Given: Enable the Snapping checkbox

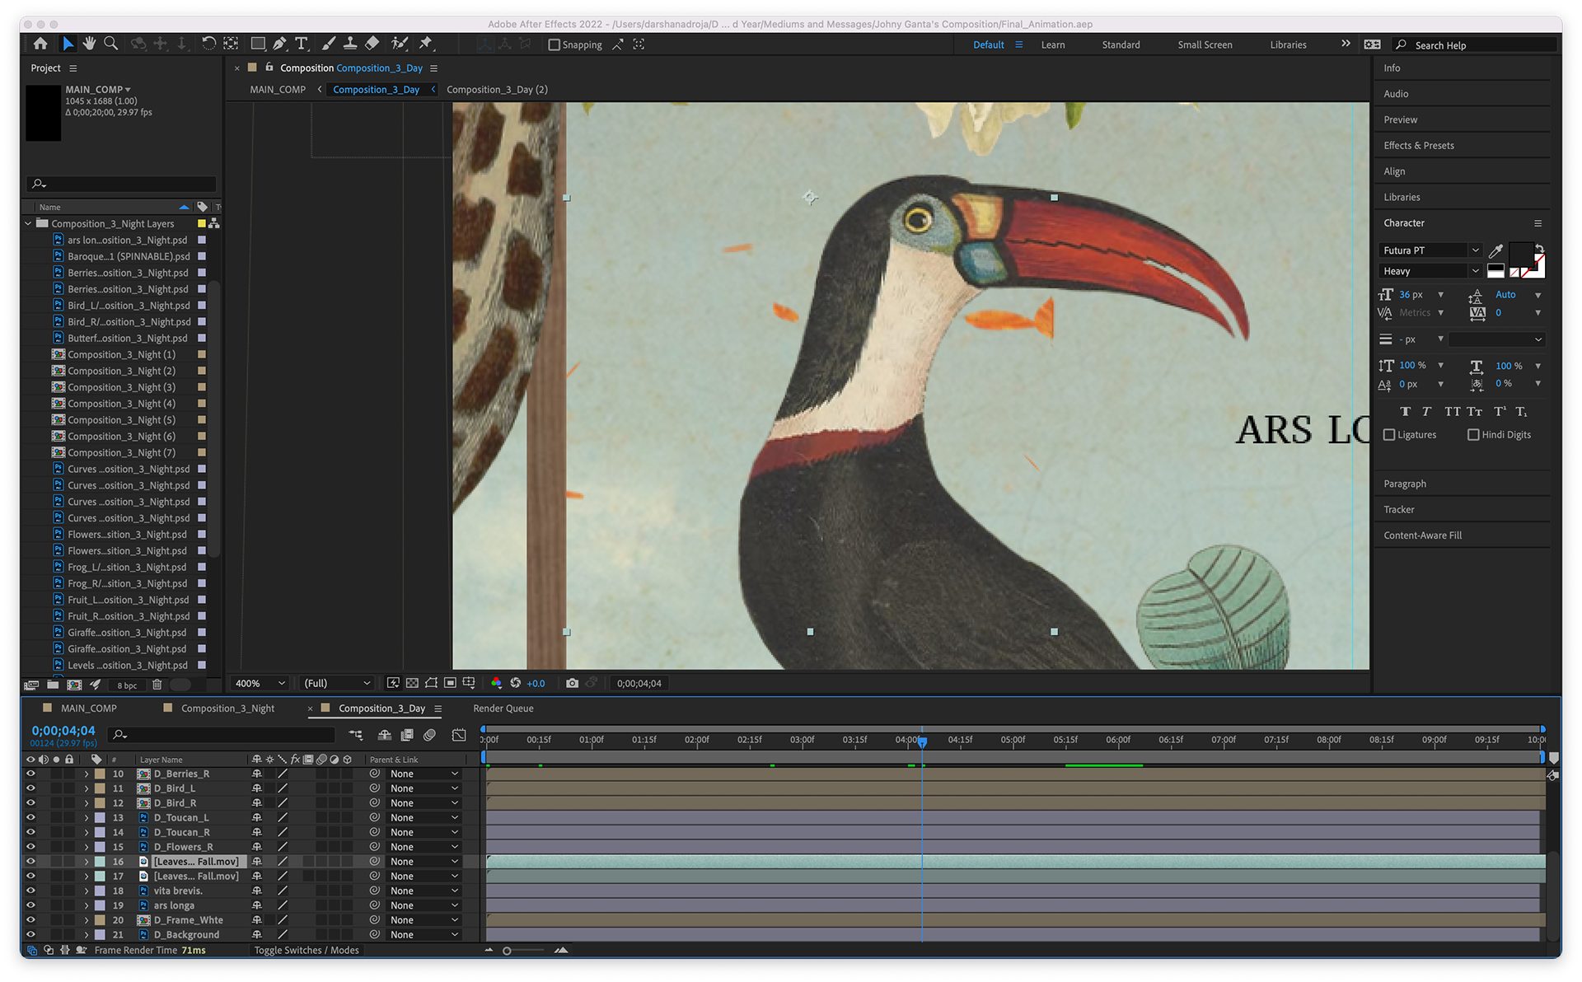Looking at the screenshot, I should pyautogui.click(x=555, y=45).
